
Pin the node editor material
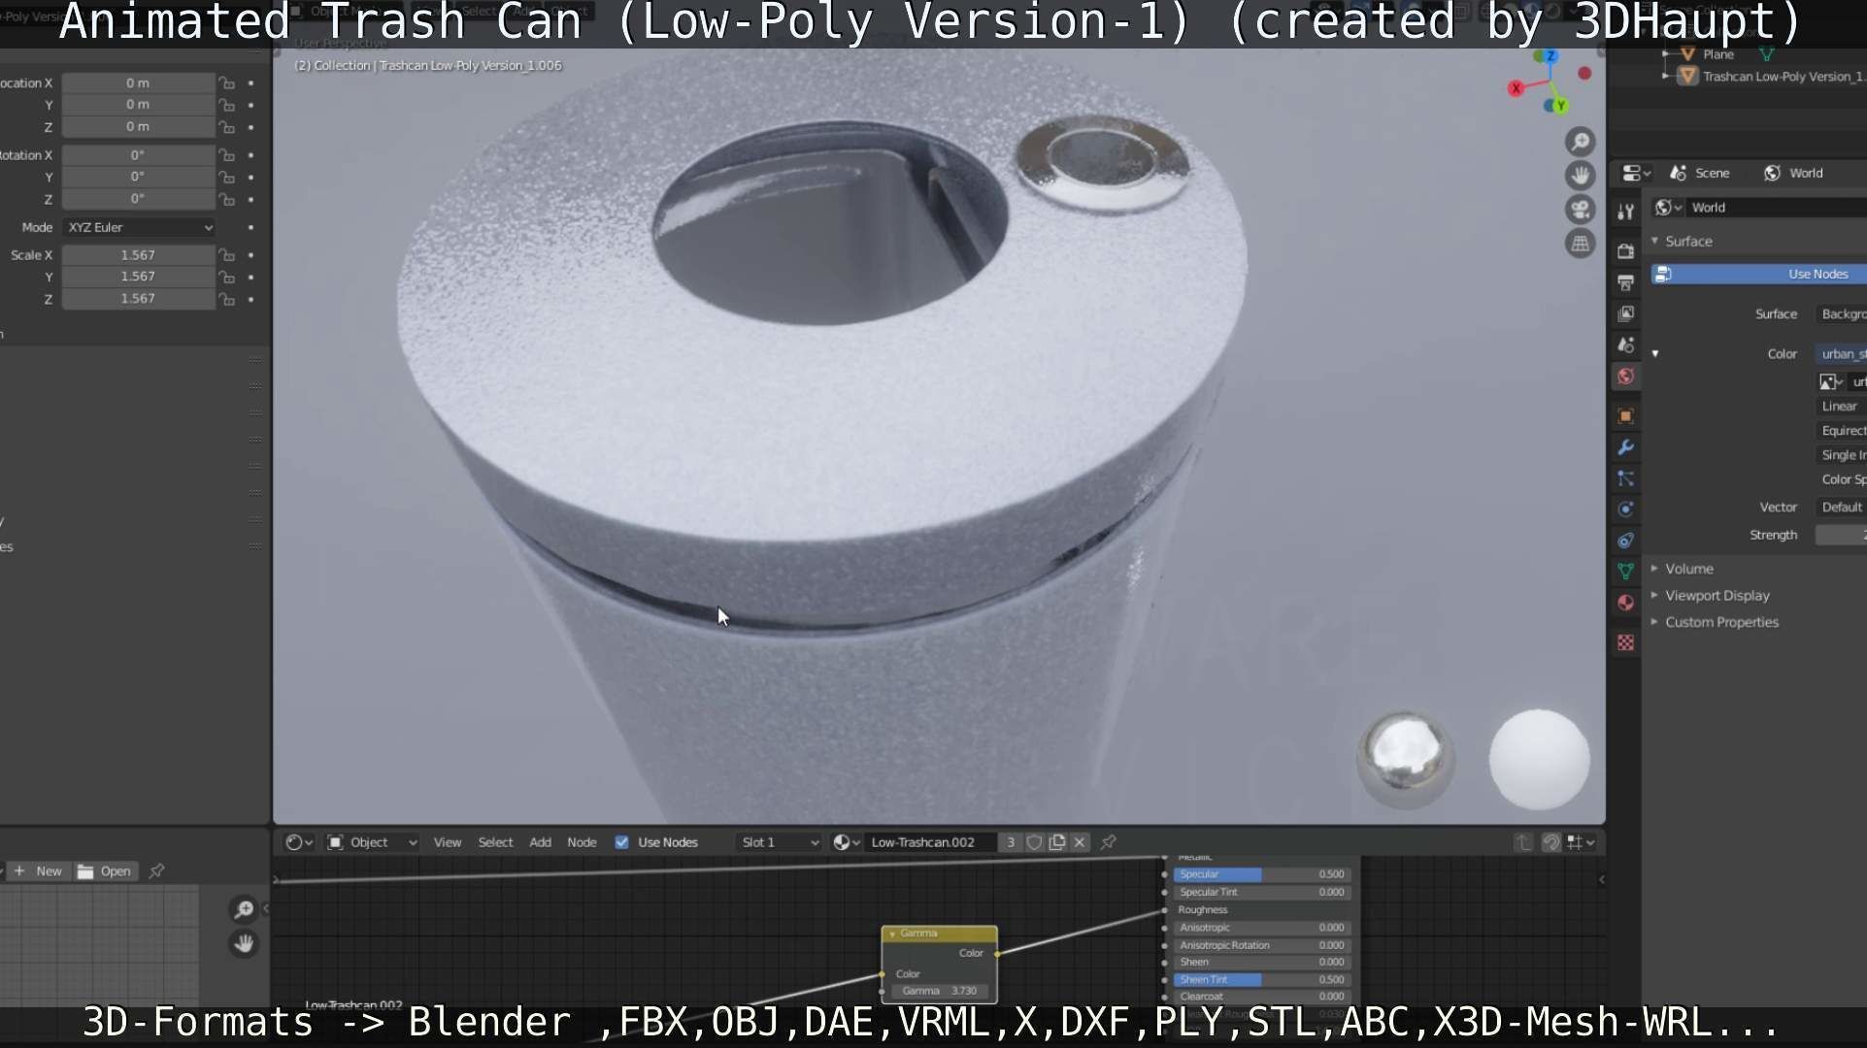point(1108,842)
